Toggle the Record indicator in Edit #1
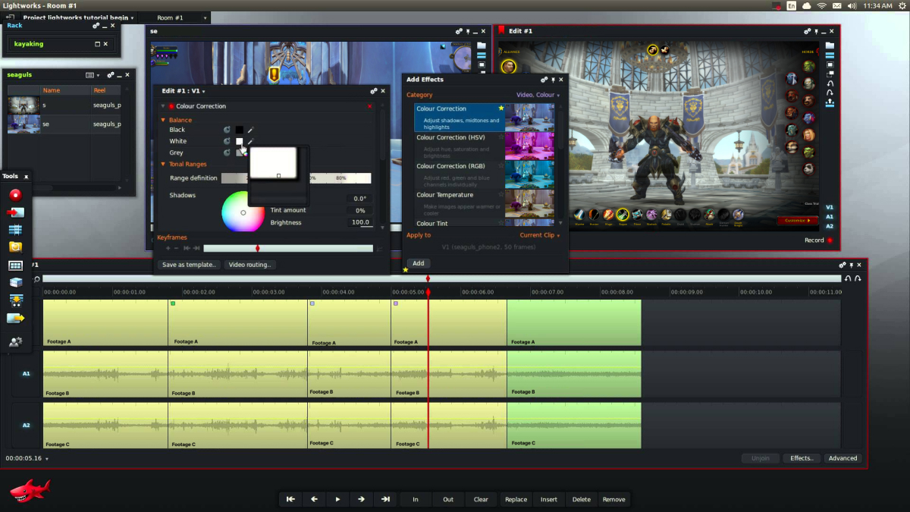The image size is (910, 512). tap(831, 239)
